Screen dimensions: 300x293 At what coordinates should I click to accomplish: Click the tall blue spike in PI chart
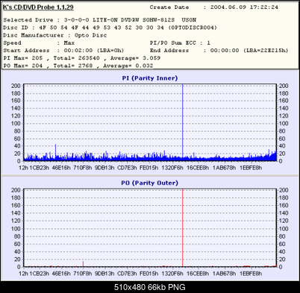(182, 122)
